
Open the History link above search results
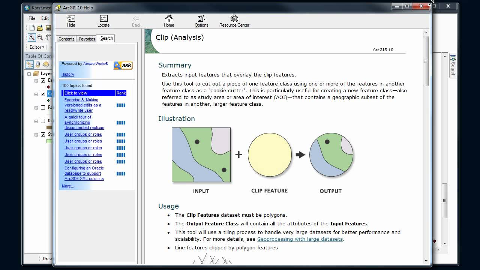click(x=67, y=74)
